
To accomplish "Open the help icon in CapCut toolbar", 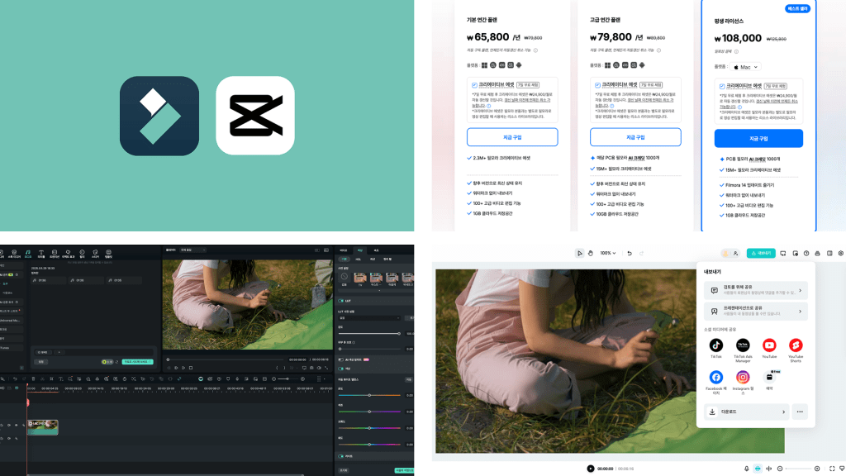I will point(806,253).
